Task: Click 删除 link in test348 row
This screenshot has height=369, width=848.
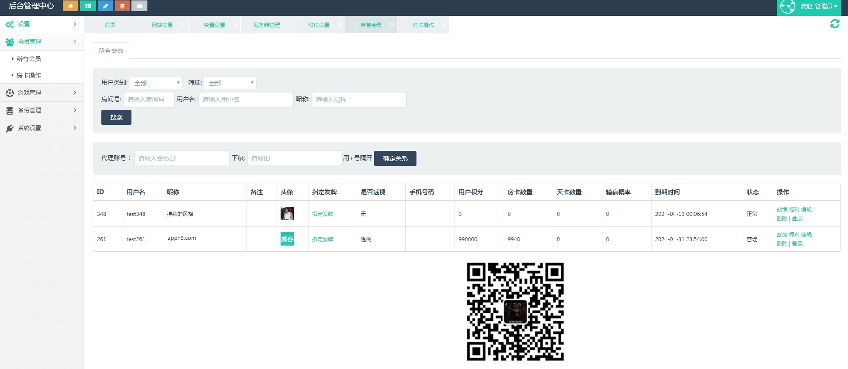Action: [782, 219]
